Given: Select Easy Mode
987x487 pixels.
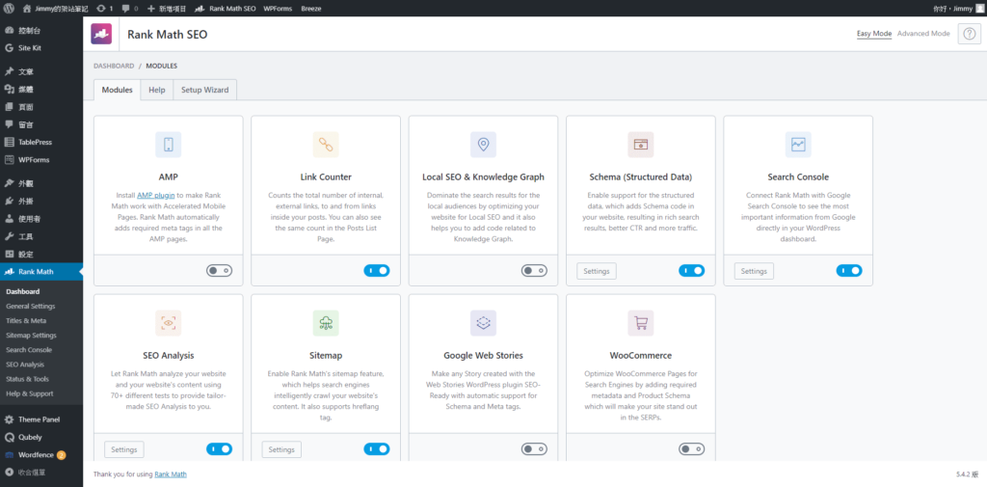Looking at the screenshot, I should (x=874, y=34).
